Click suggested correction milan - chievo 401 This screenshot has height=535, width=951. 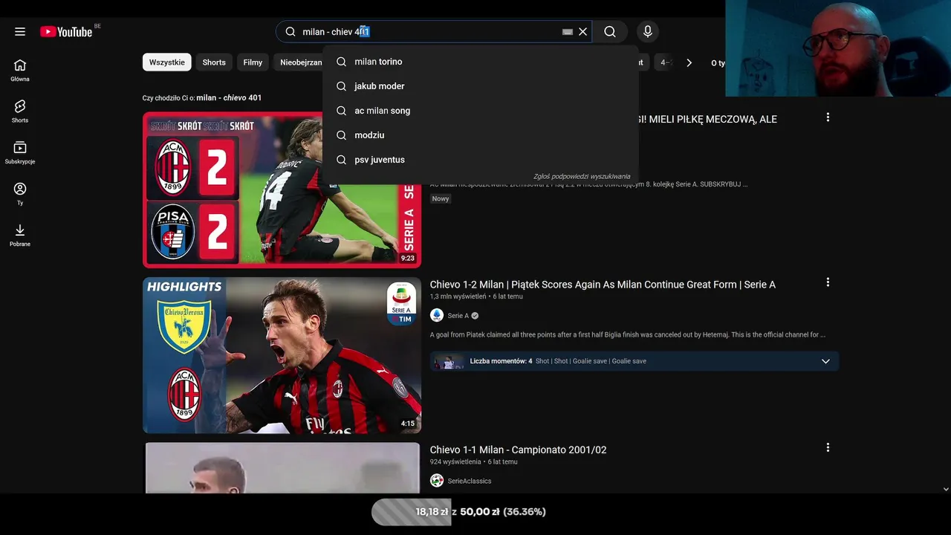point(229,98)
